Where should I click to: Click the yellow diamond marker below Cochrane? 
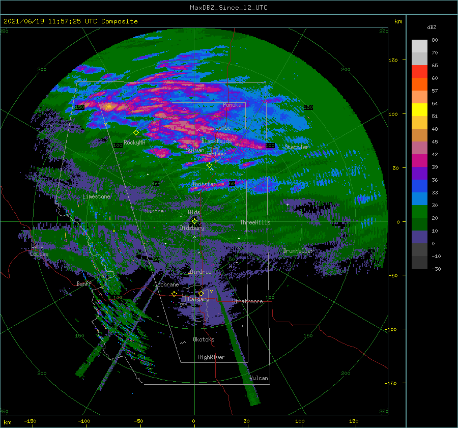tap(174, 294)
